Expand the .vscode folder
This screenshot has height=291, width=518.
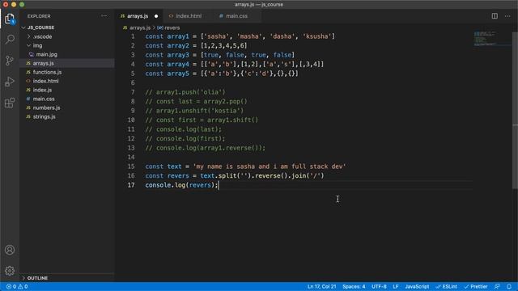click(x=67, y=36)
